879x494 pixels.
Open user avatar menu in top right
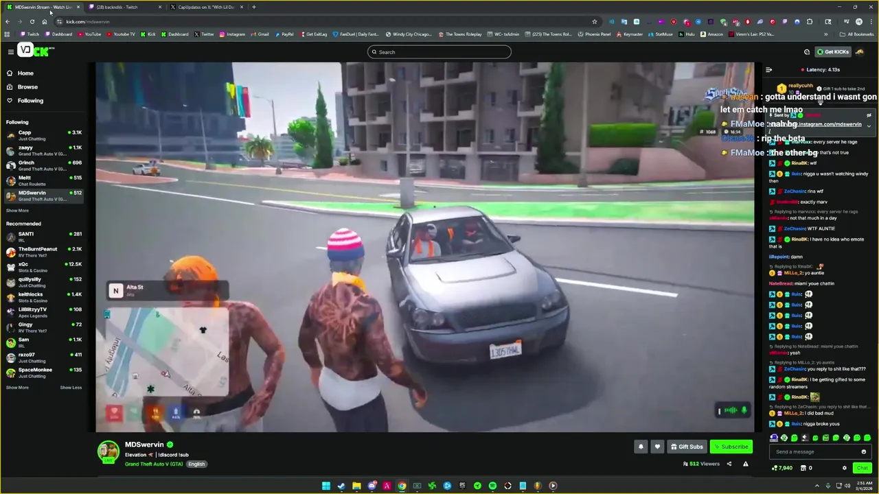tap(860, 52)
